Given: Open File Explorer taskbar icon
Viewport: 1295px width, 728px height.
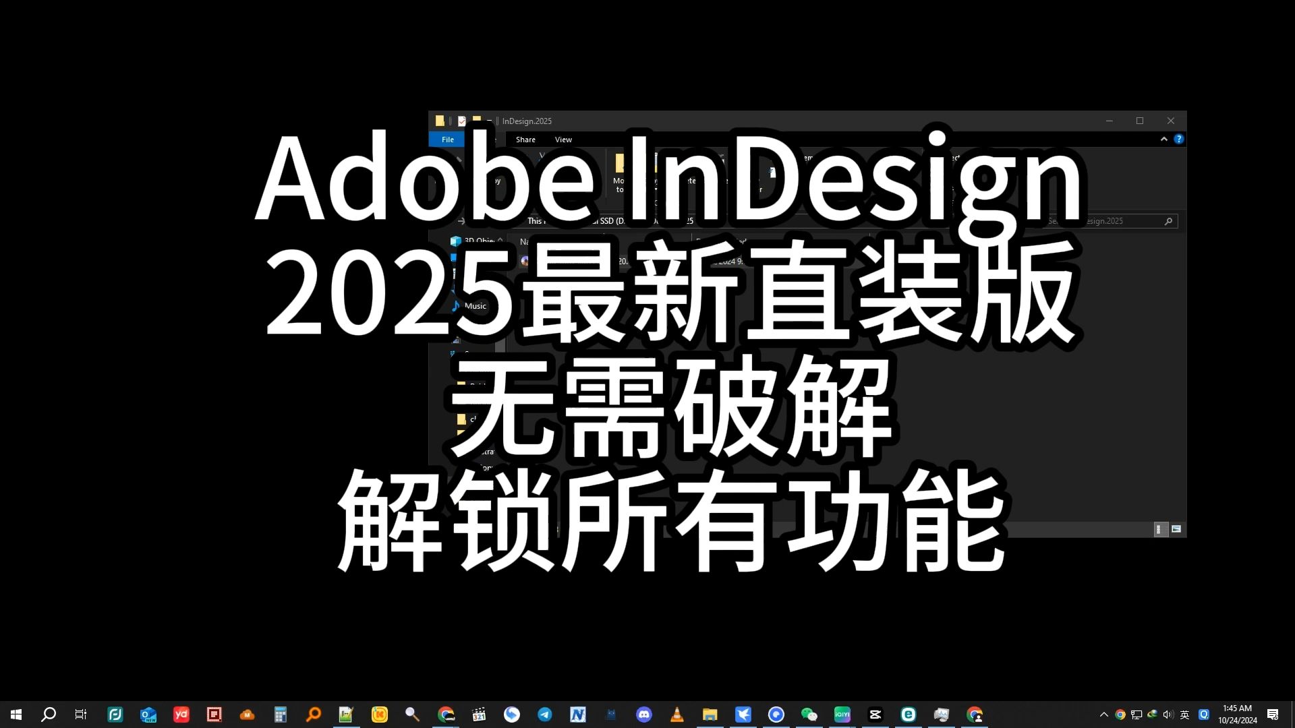Looking at the screenshot, I should [710, 715].
